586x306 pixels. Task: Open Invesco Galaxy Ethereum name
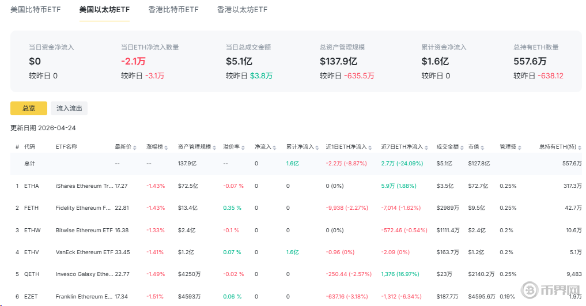[x=85, y=274]
